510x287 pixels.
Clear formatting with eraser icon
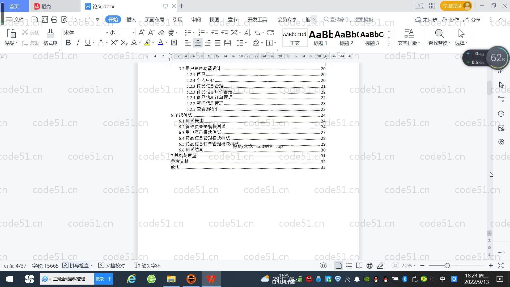point(161,32)
